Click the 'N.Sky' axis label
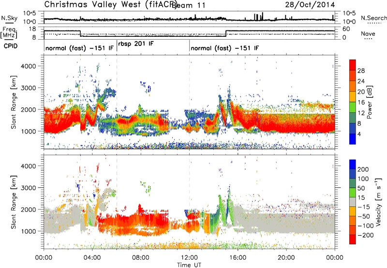 9,18
